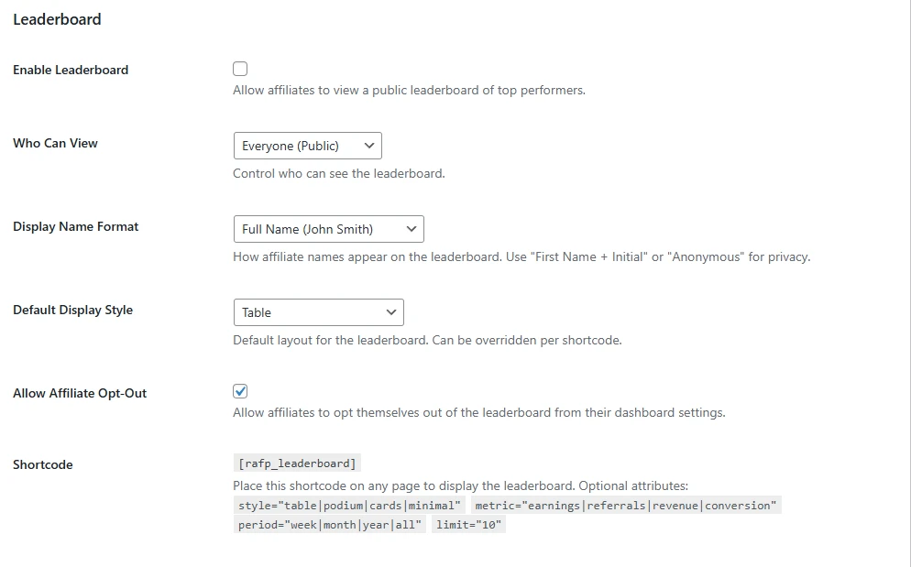The height and width of the screenshot is (567, 911).
Task: Select the Full Name (John Smith) option box
Action: [x=328, y=228]
